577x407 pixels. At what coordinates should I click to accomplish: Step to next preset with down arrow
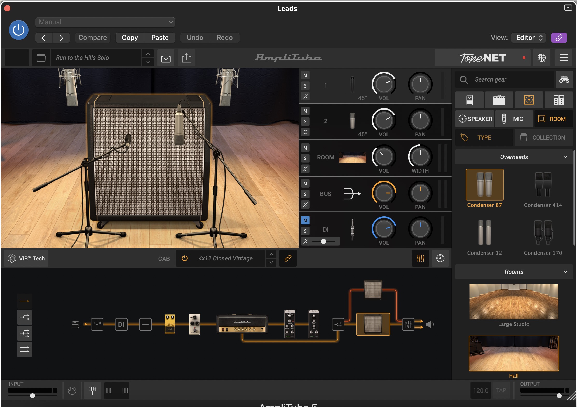[148, 62]
